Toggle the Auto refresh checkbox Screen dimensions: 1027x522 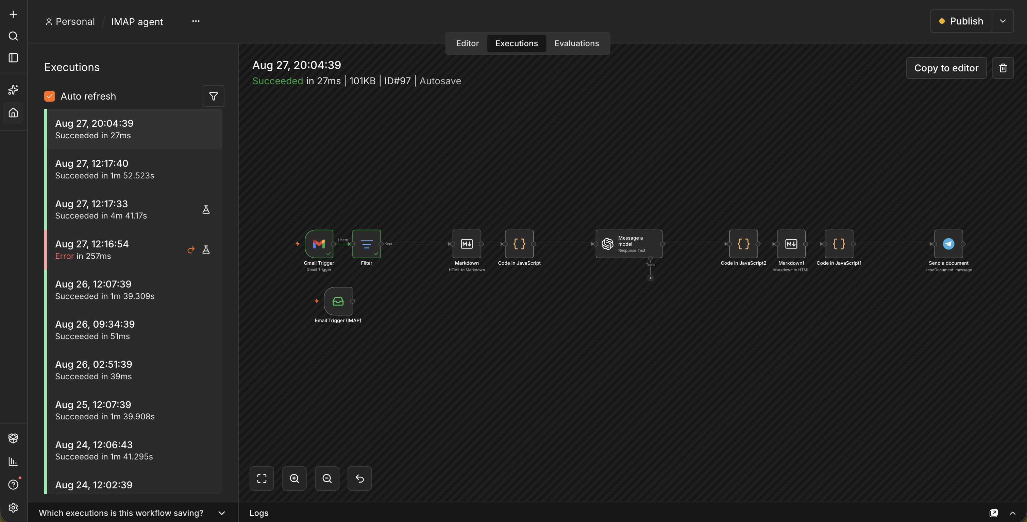(x=49, y=96)
